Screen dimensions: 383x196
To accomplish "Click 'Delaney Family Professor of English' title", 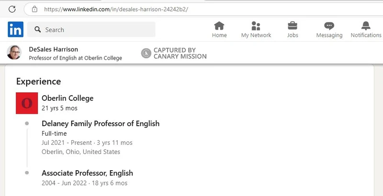I will [x=101, y=124].
